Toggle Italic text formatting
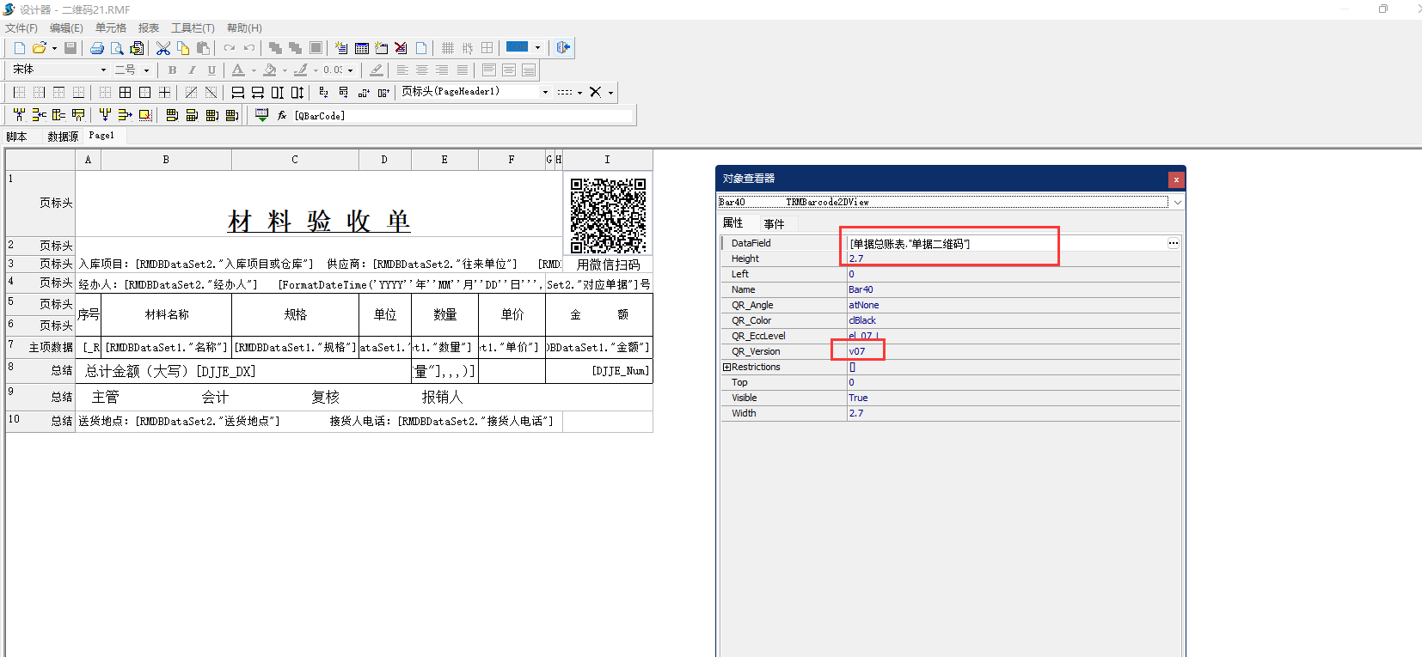 (x=192, y=70)
